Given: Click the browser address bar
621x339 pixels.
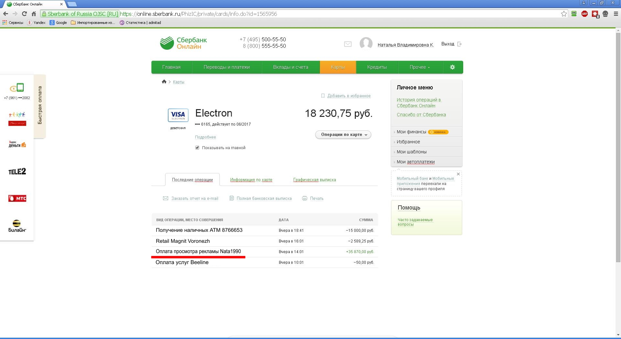Looking at the screenshot, I should tap(323, 14).
